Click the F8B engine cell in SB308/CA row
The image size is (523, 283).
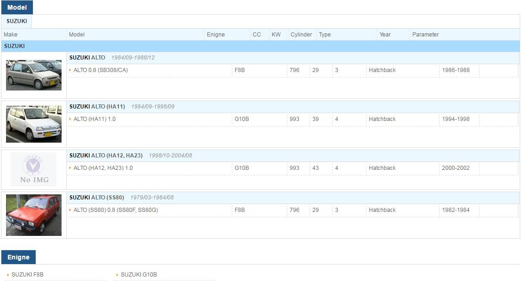tap(239, 70)
